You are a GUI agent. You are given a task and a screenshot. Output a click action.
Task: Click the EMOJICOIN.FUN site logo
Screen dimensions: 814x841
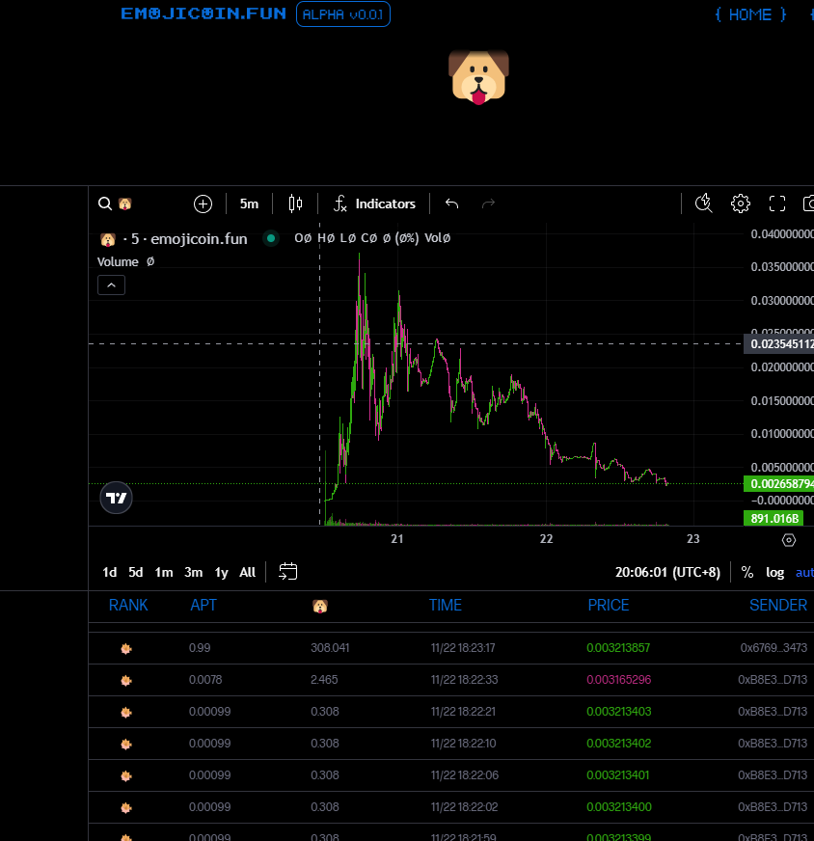tap(203, 14)
